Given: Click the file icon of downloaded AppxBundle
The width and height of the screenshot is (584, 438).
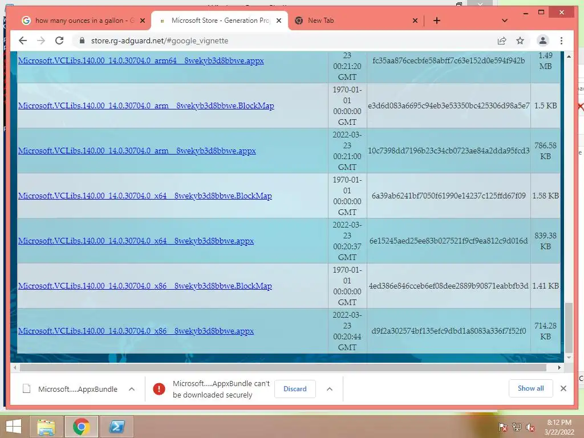Looking at the screenshot, I should click(x=26, y=389).
